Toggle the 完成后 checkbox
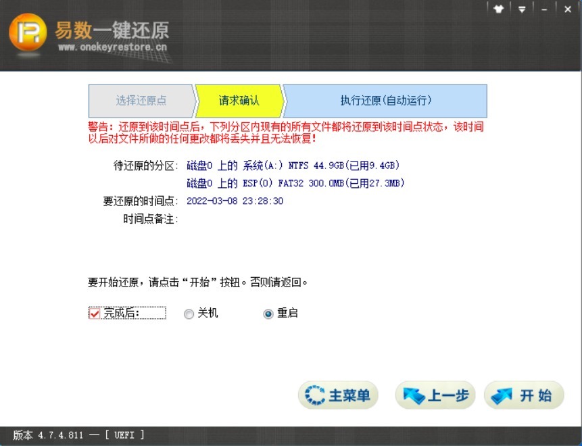 click(95, 313)
